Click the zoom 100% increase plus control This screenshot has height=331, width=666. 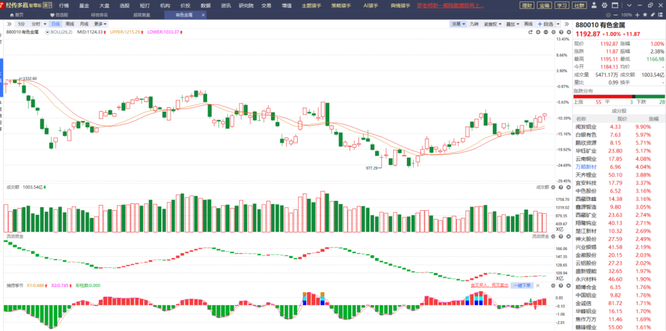click(x=637, y=15)
